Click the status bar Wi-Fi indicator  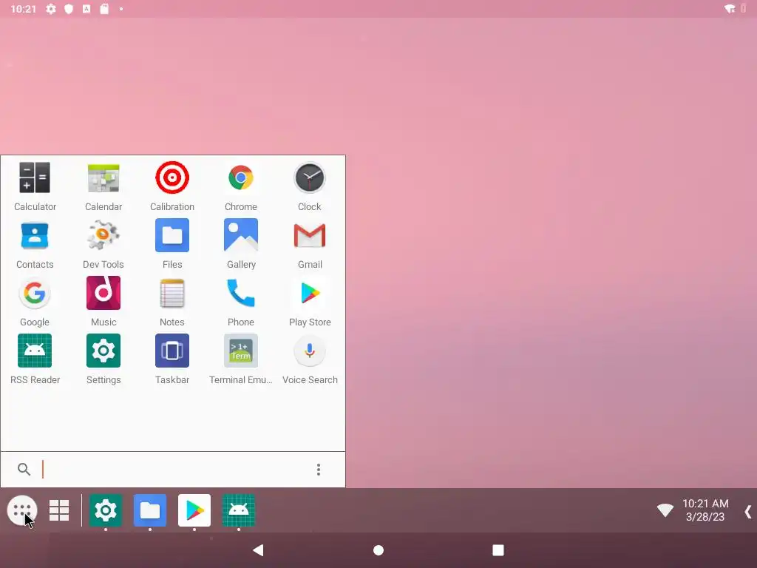[730, 9]
